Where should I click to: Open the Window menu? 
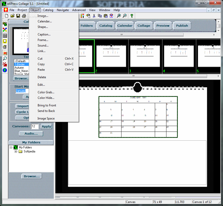(105, 10)
